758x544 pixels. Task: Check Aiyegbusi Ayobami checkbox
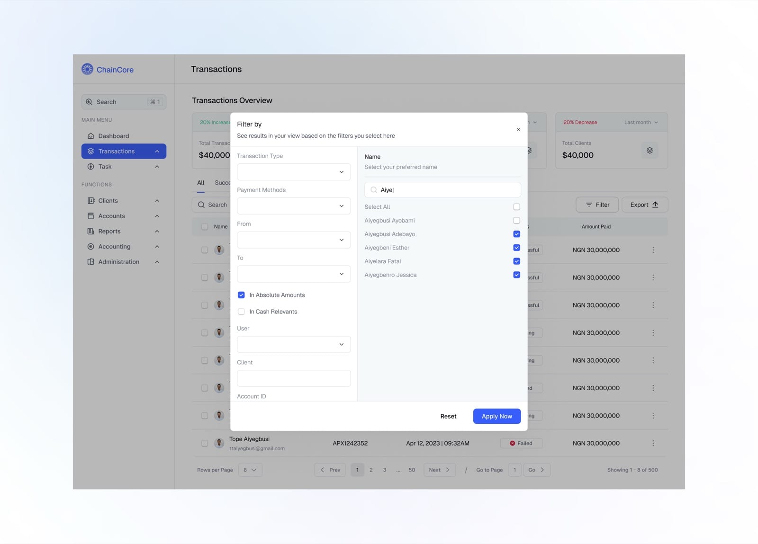(x=516, y=221)
